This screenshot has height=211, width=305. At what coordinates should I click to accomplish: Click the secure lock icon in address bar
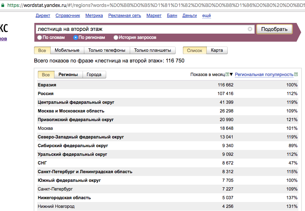click(3, 5)
